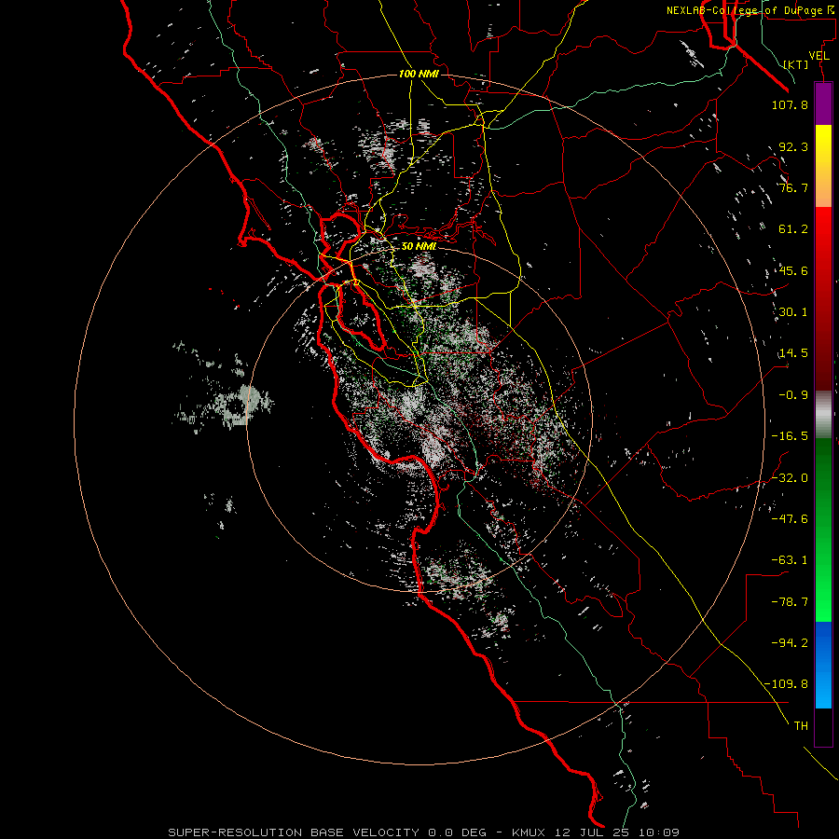Click the 14.5 scale value

tap(793, 353)
